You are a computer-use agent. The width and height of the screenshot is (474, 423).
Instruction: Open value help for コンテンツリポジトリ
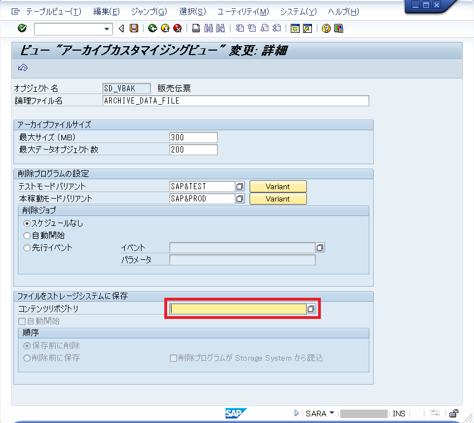(311, 309)
